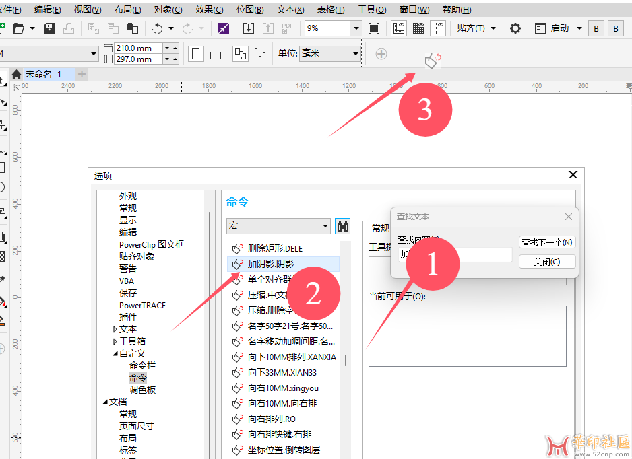Click the Publish to PDF icon

[288, 28]
